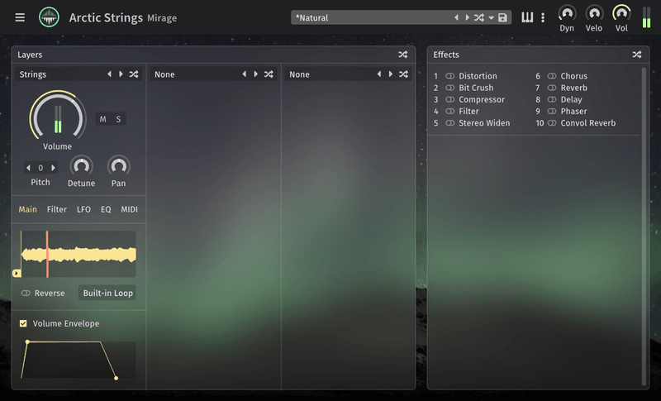
Task: Go to previous preset arrow
Action: click(x=456, y=17)
